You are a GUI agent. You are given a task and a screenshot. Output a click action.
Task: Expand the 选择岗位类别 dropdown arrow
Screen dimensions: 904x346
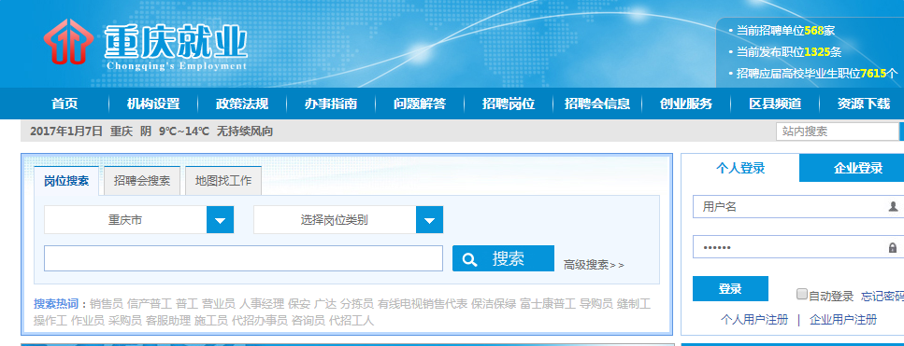[429, 220]
